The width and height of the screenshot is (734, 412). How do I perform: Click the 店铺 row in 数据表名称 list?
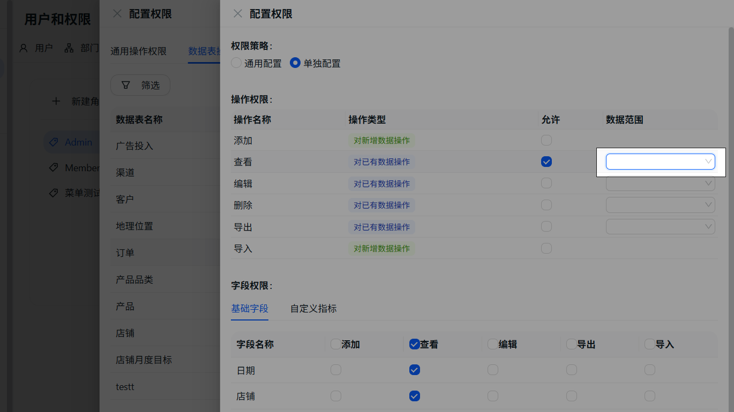[x=165, y=333]
